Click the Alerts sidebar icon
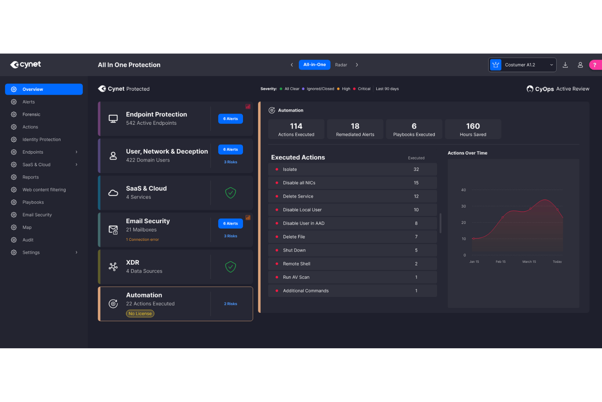The height and width of the screenshot is (402, 602). [14, 102]
